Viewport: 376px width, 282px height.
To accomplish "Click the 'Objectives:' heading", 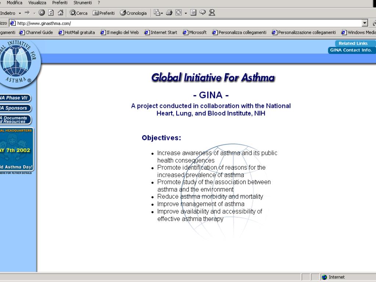I will click(x=162, y=138).
